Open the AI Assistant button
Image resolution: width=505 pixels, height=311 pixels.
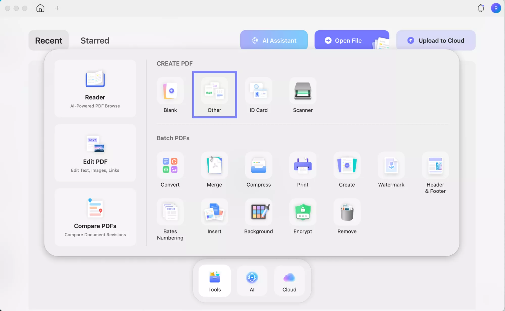[274, 40]
